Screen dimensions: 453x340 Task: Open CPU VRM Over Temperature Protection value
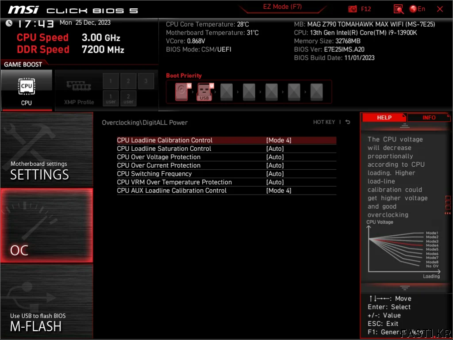click(275, 182)
